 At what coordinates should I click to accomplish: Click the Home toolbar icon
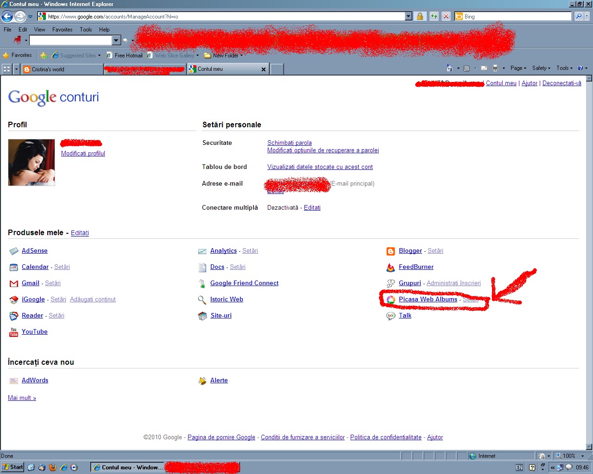coord(449,68)
